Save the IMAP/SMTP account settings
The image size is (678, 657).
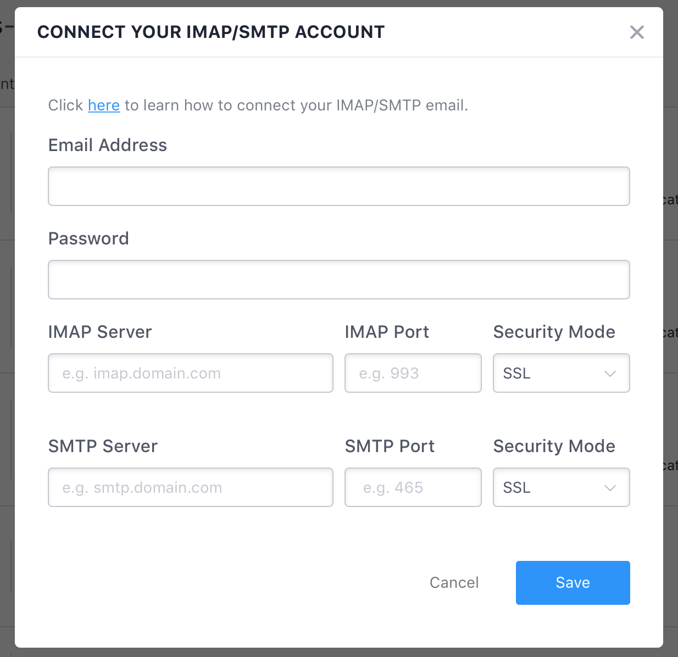(573, 582)
